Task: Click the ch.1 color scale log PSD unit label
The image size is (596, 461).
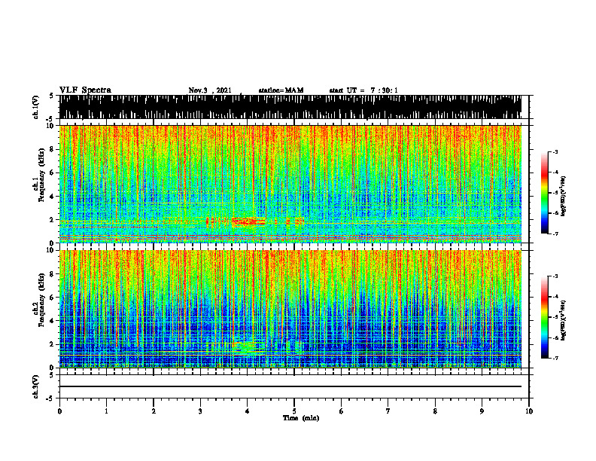Action: click(x=564, y=197)
